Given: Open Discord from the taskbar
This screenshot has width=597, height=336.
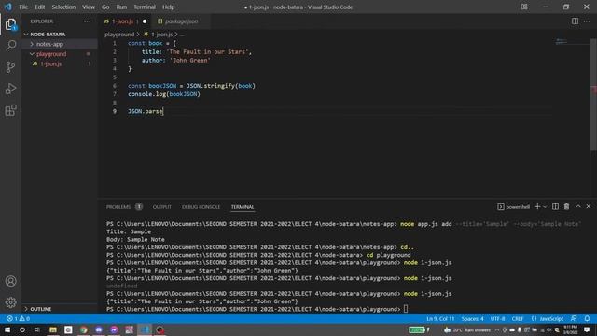Looking at the screenshot, I should tap(99, 329).
